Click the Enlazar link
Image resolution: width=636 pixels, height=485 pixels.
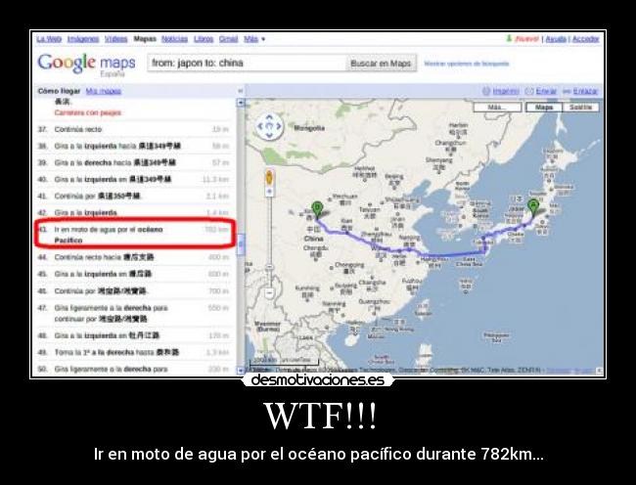(x=586, y=91)
